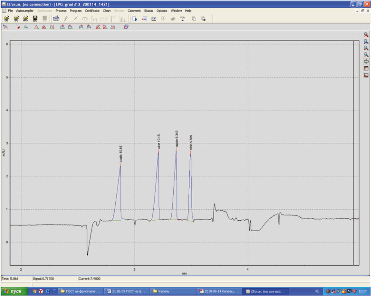This screenshot has width=371, height=296.
Task: Click the hammer tool icon in toolbar
Action: point(182,19)
